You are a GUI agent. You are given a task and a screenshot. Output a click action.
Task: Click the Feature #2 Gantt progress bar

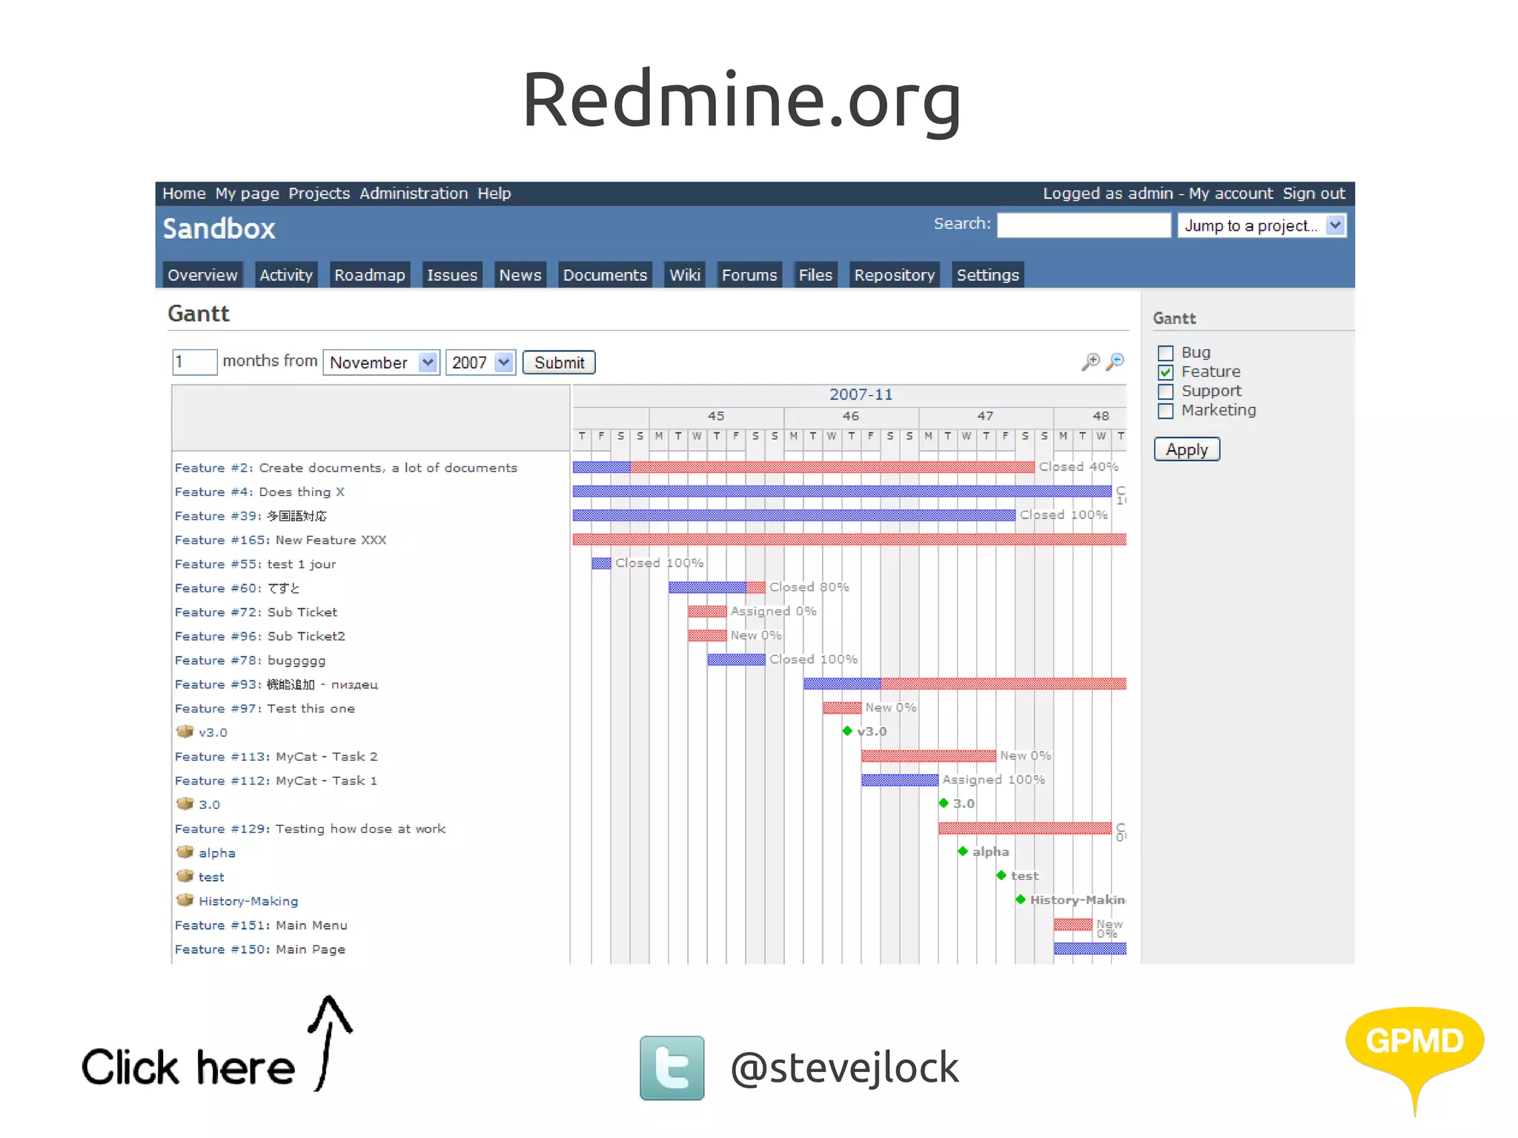(x=803, y=467)
